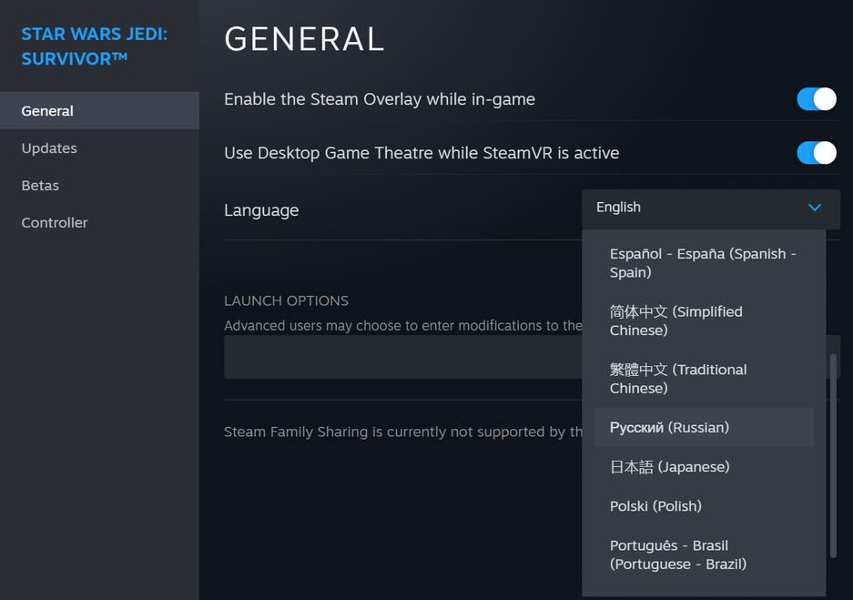The width and height of the screenshot is (853, 600).
Task: Click the Language setting label
Action: click(261, 210)
